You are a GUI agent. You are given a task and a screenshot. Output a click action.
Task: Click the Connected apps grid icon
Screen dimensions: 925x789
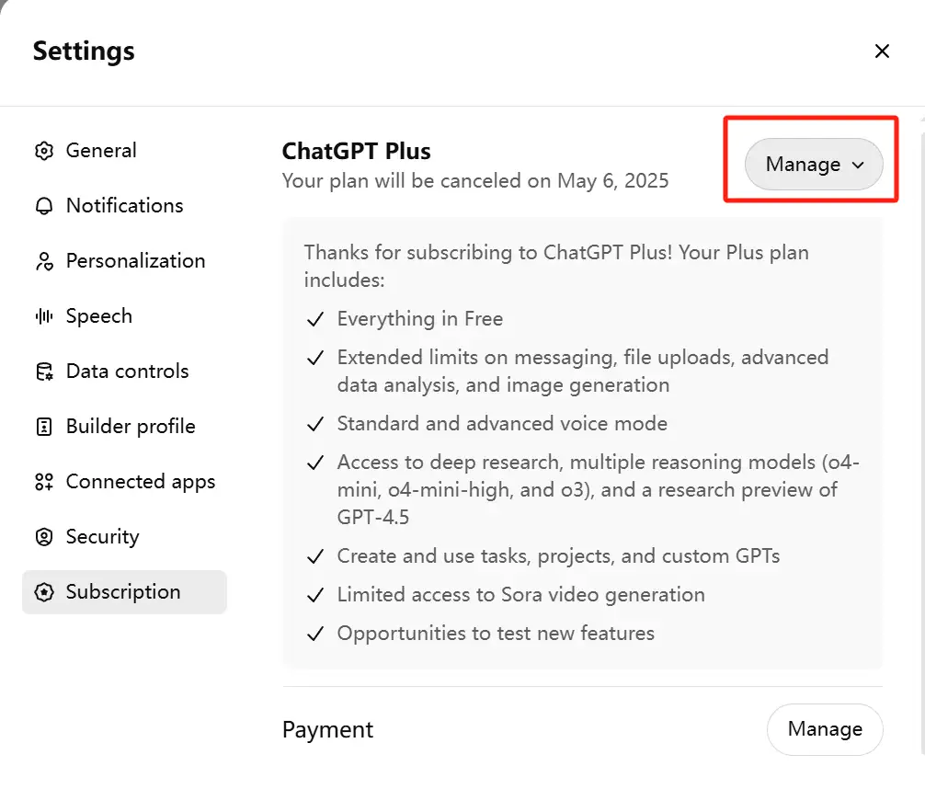[x=44, y=482]
